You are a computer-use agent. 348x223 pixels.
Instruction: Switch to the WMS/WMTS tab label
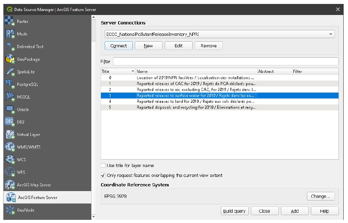pyautogui.click(x=28, y=147)
